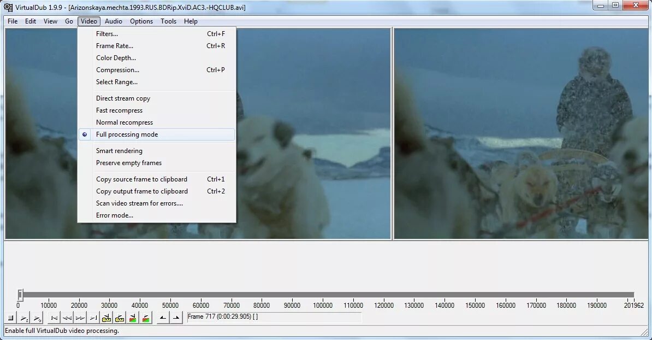Open the View menu
The height and width of the screenshot is (340, 652).
[x=50, y=21]
